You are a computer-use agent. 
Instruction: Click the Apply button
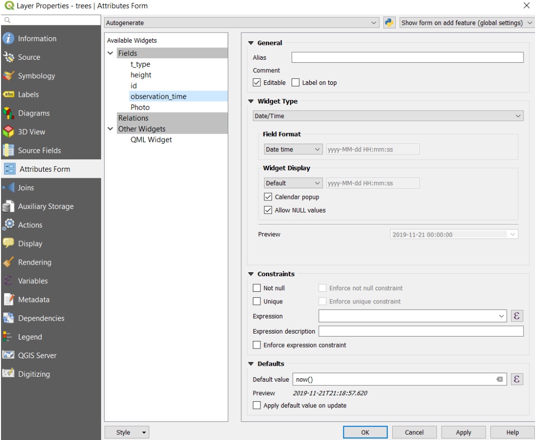click(463, 432)
